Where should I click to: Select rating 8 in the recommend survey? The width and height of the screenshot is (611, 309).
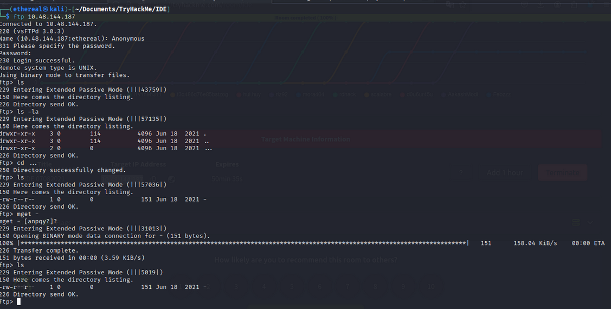[x=375, y=287]
